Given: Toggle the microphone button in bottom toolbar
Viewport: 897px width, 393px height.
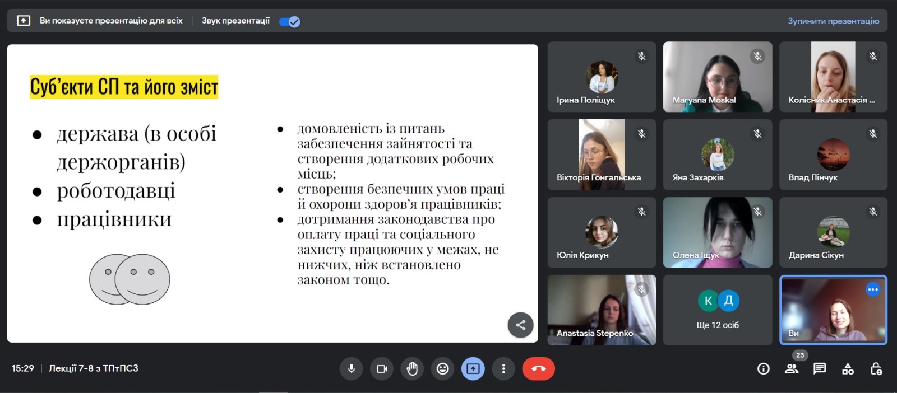Looking at the screenshot, I should (x=352, y=368).
